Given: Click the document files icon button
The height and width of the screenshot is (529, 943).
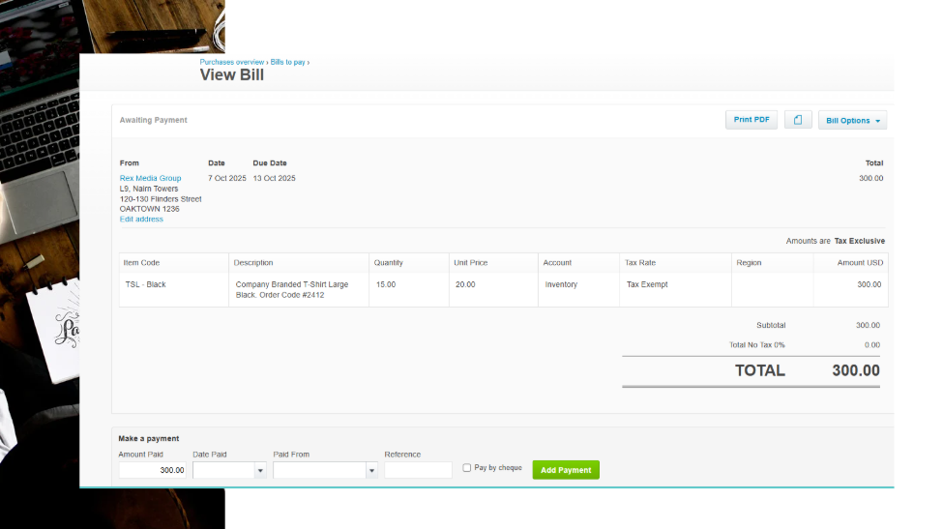Looking at the screenshot, I should click(798, 120).
